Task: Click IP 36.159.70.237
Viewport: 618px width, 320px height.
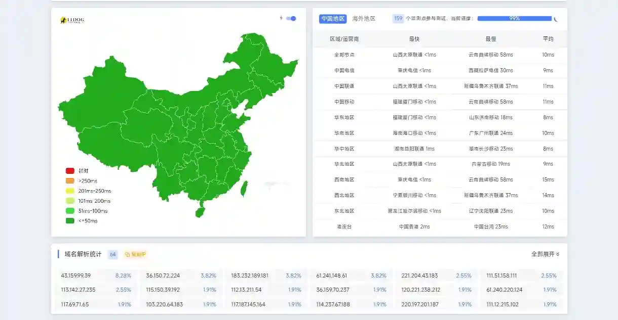Action: click(x=333, y=290)
